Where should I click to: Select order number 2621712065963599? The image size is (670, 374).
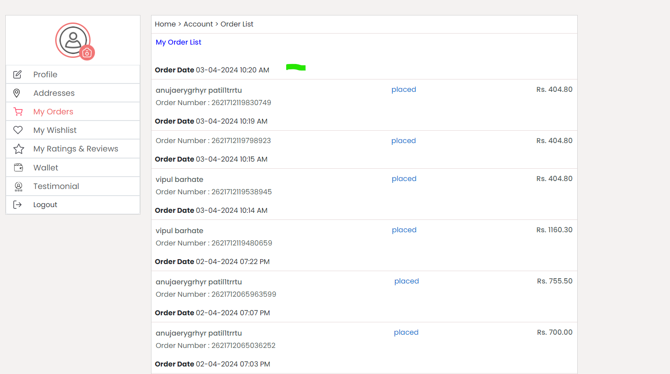tap(216, 295)
